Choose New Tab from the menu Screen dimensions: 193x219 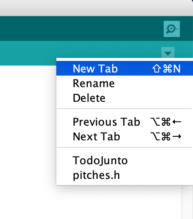(x=125, y=69)
